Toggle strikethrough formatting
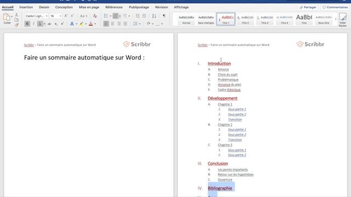Image resolution: width=351 pixels, height=197 pixels. (x=49, y=24)
